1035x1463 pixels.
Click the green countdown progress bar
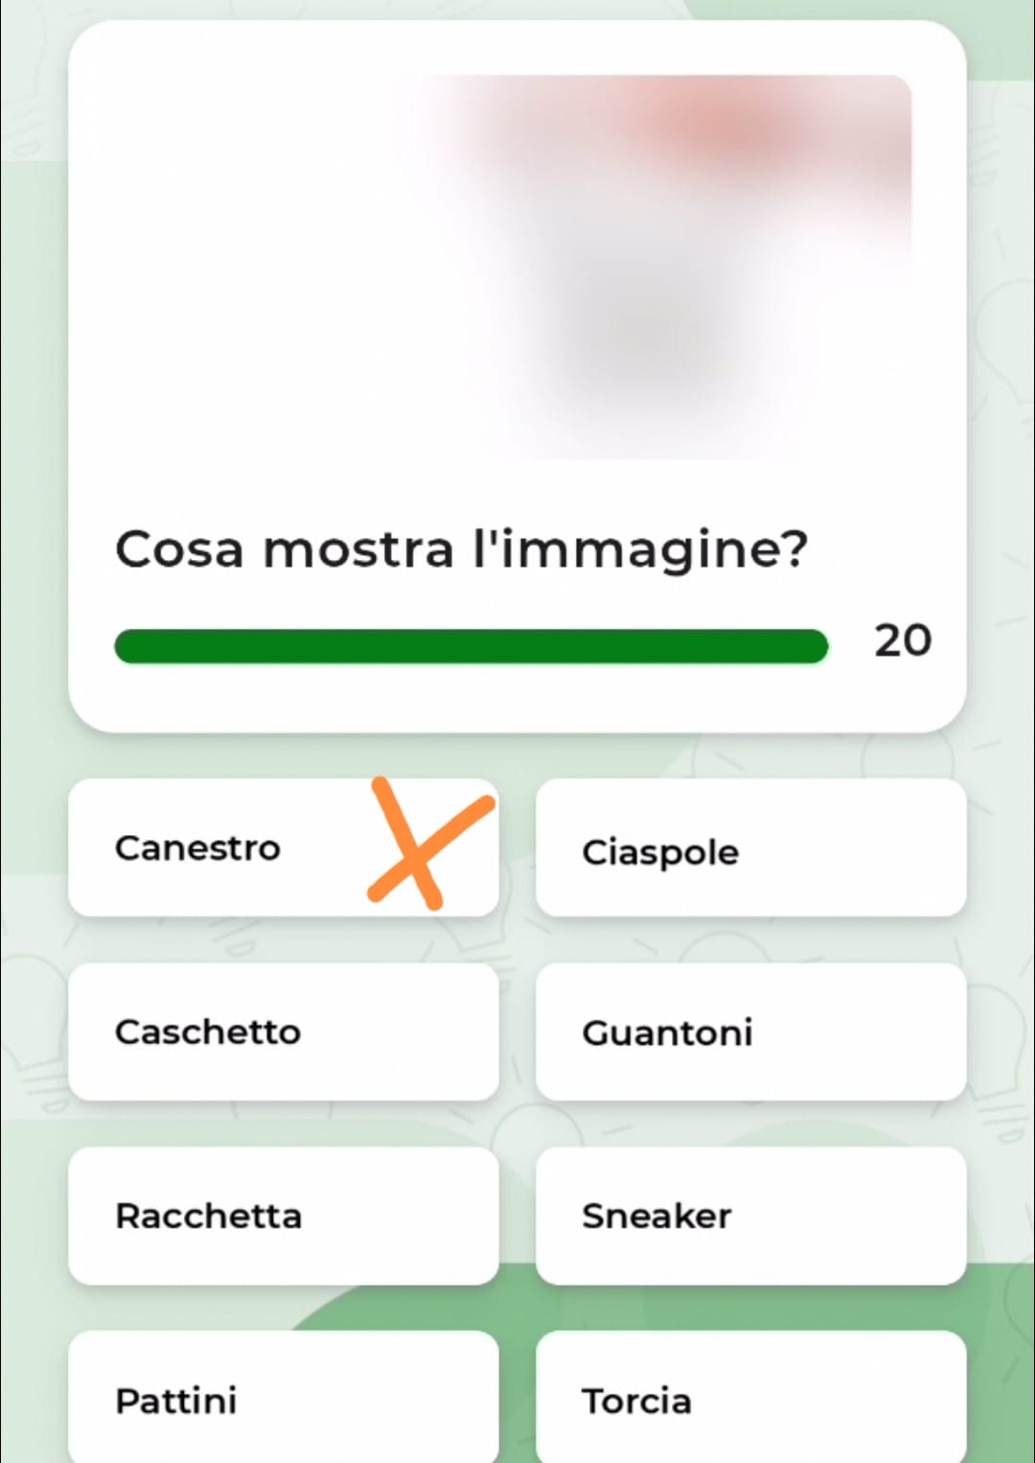(x=471, y=646)
